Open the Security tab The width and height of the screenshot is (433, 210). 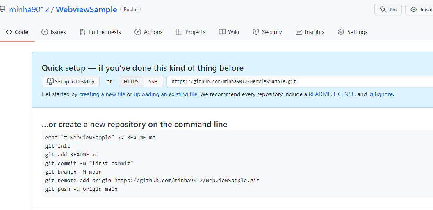coord(267,32)
